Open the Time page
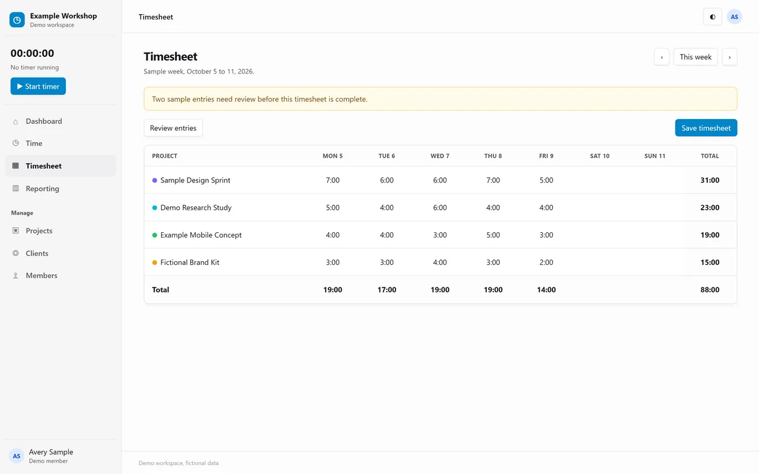Screen dimensions: 759x474 (60, 143)
